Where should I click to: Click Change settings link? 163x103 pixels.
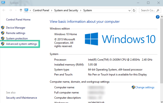[x=145, y=87]
